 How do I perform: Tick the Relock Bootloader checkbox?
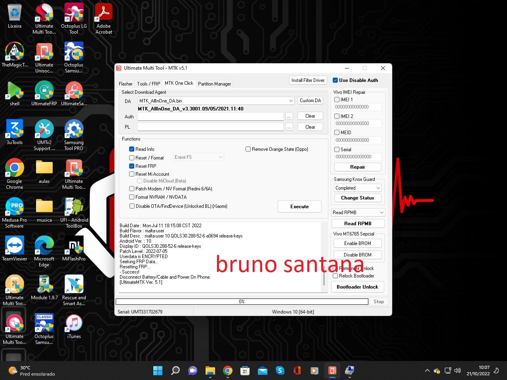(x=335, y=276)
